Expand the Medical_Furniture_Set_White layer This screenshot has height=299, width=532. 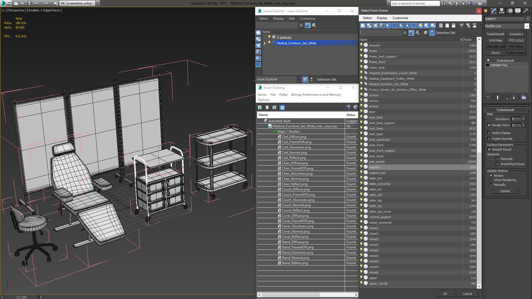pos(265,43)
